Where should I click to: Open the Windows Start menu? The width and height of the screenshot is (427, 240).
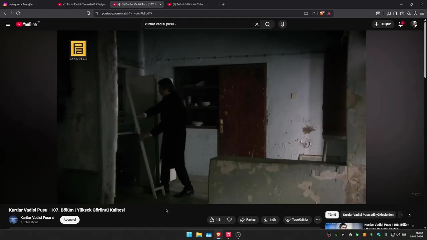pos(189,235)
